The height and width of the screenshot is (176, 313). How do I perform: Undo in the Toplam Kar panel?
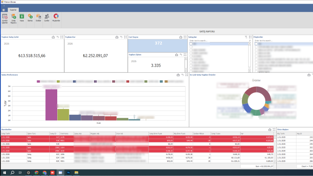[121, 37]
